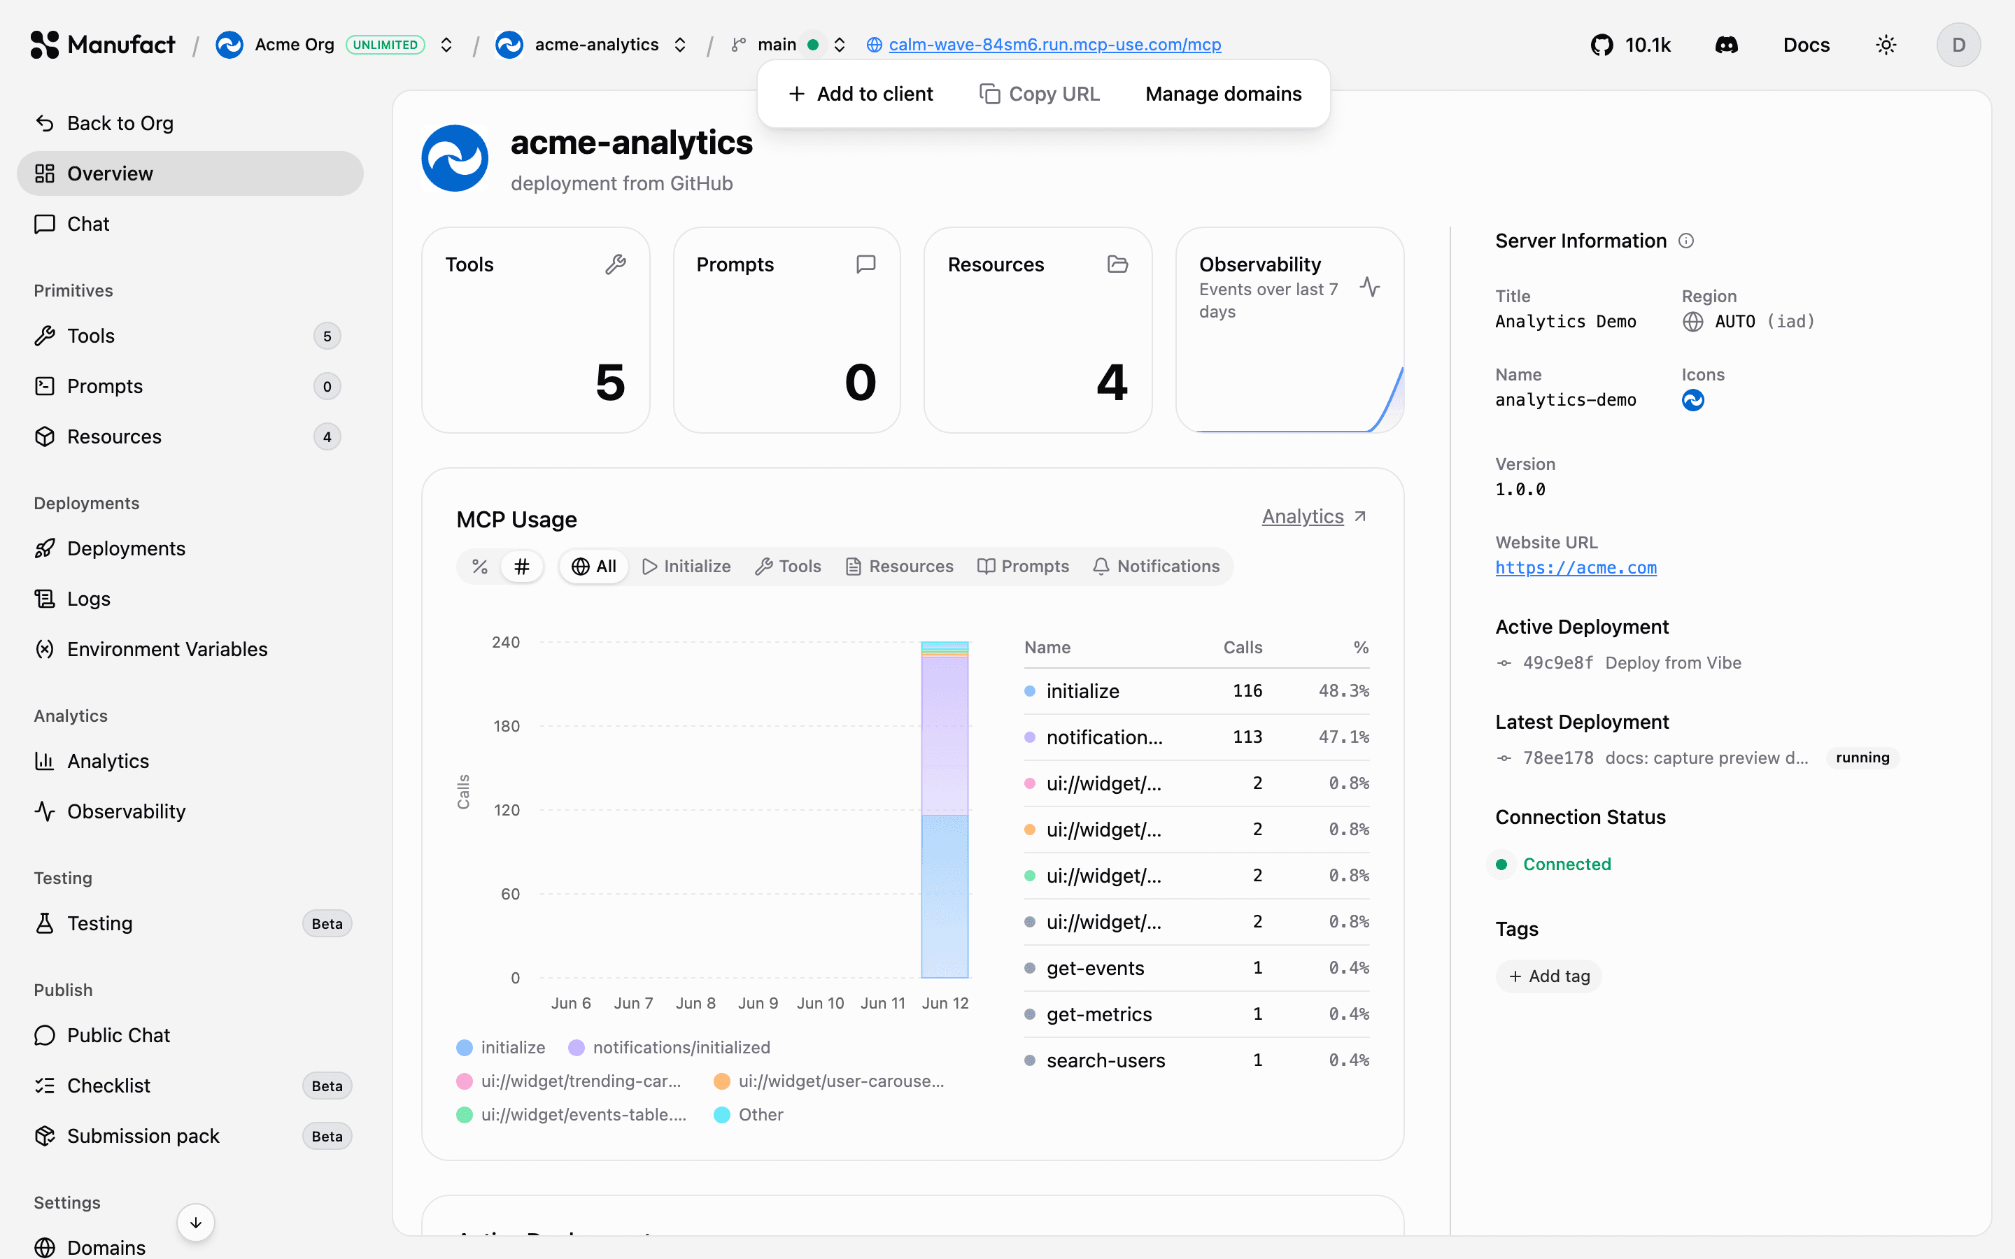The height and width of the screenshot is (1259, 2015).
Task: Select the Resources filter in MCP Usage
Action: 900,567
